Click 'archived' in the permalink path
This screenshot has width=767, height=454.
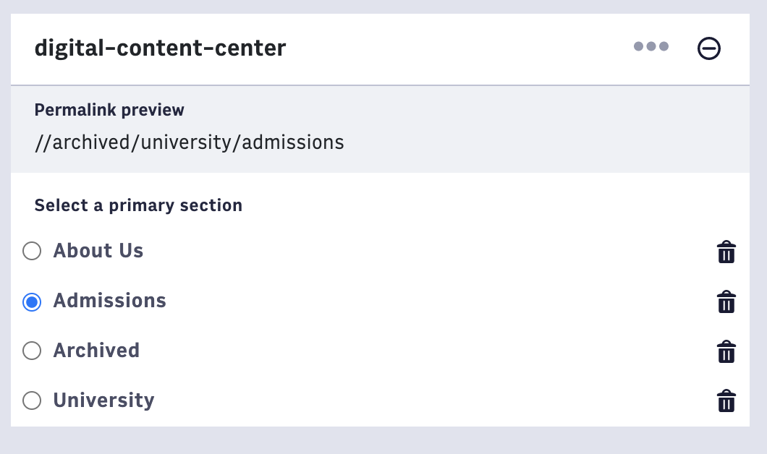point(89,142)
